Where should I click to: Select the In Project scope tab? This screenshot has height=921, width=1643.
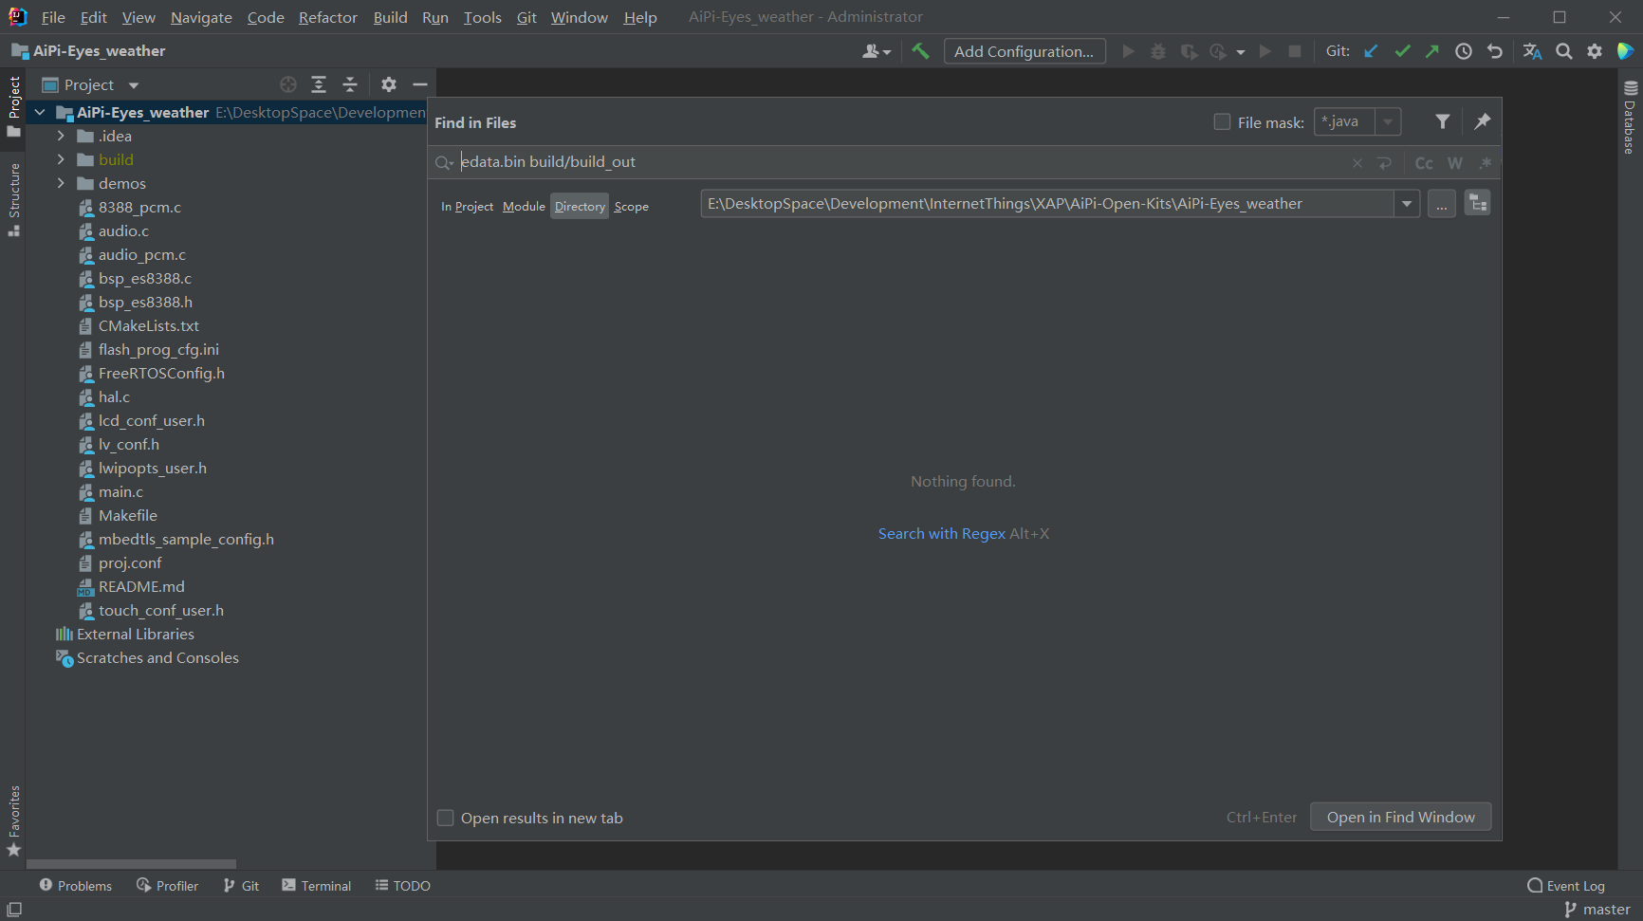[x=467, y=206]
